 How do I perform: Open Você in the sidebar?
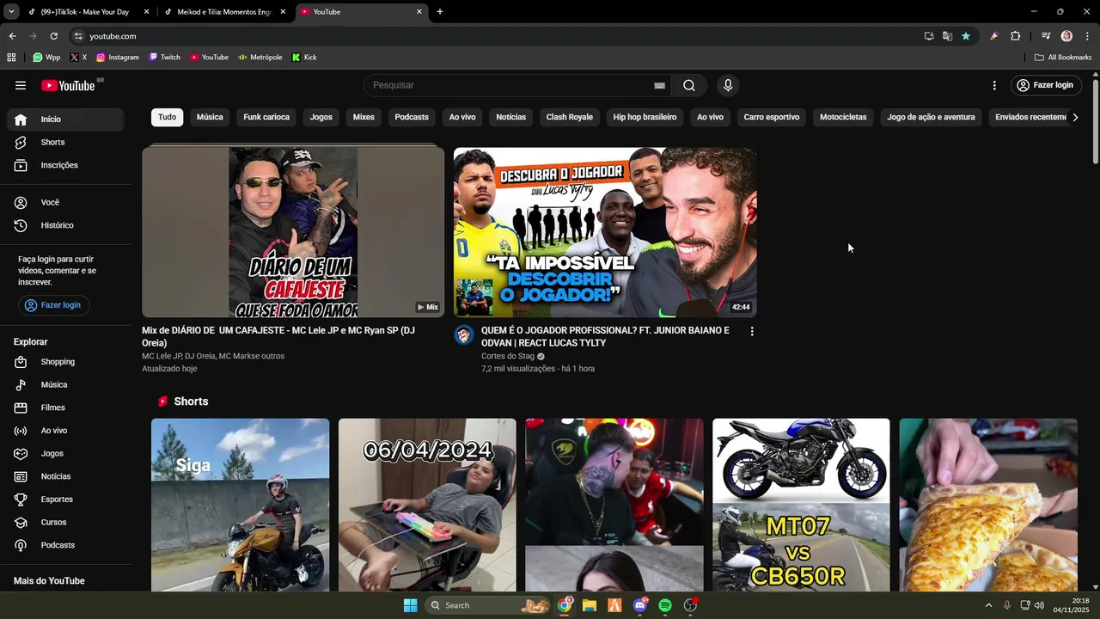point(65,202)
